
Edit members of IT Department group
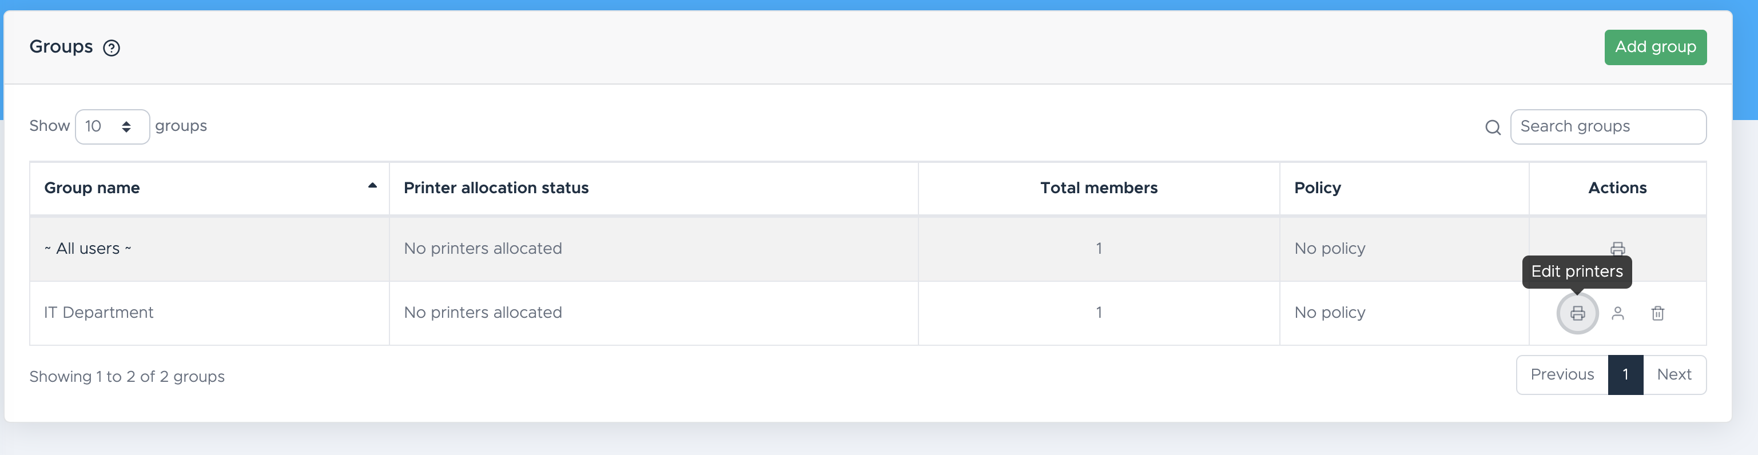pyautogui.click(x=1617, y=313)
